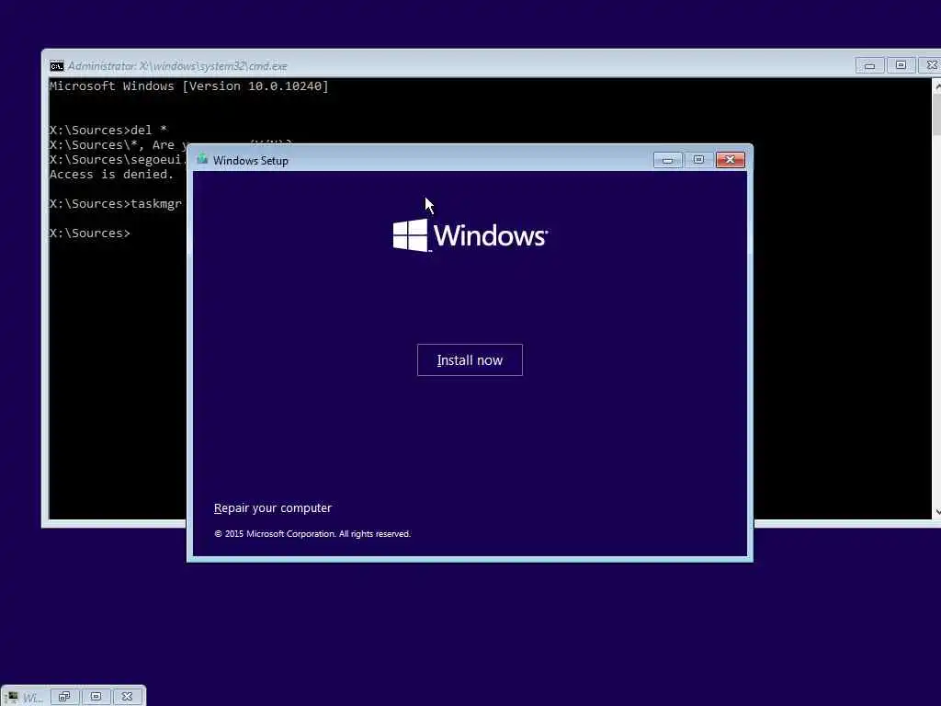The image size is (941, 706).
Task: Maximize the Windows Setup window
Action: point(698,160)
